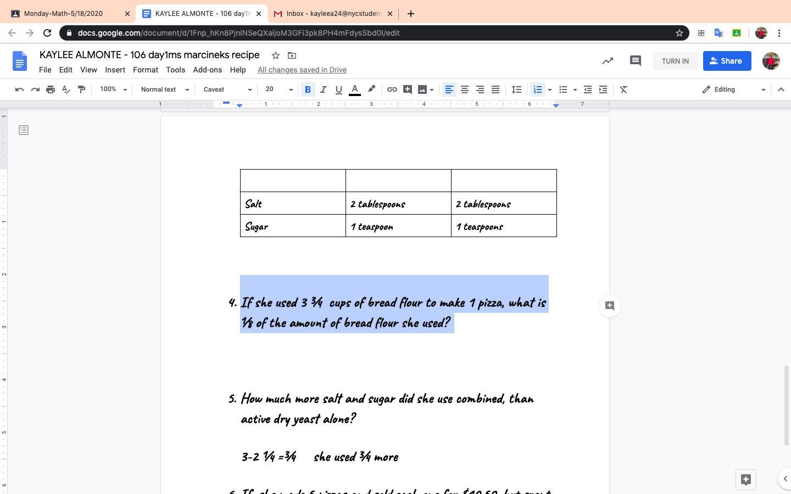
Task: Click the blue Share button
Action: pos(727,61)
